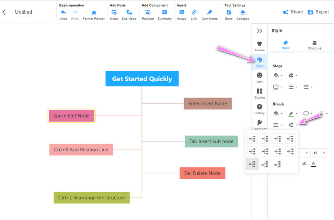Collapse the right sidebar with the double chevron
334x220 pixels.
point(259,31)
